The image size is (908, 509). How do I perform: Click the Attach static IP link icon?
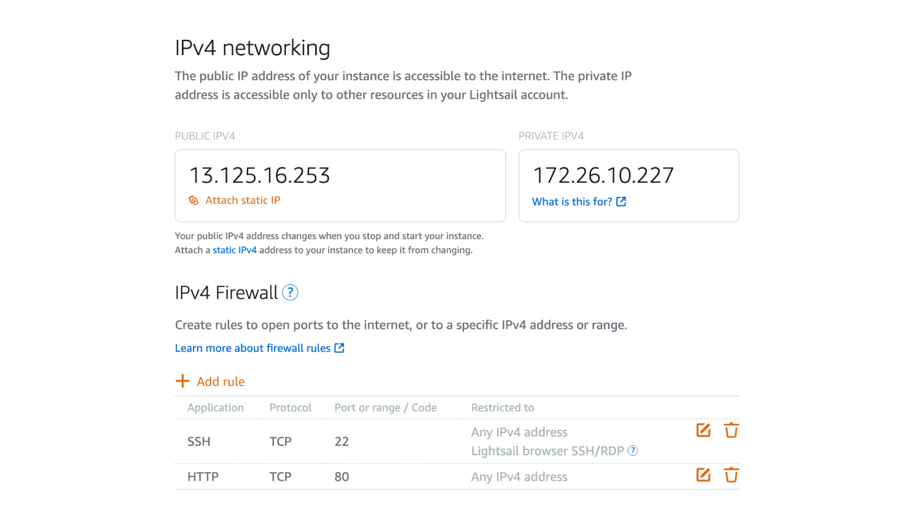click(x=194, y=201)
